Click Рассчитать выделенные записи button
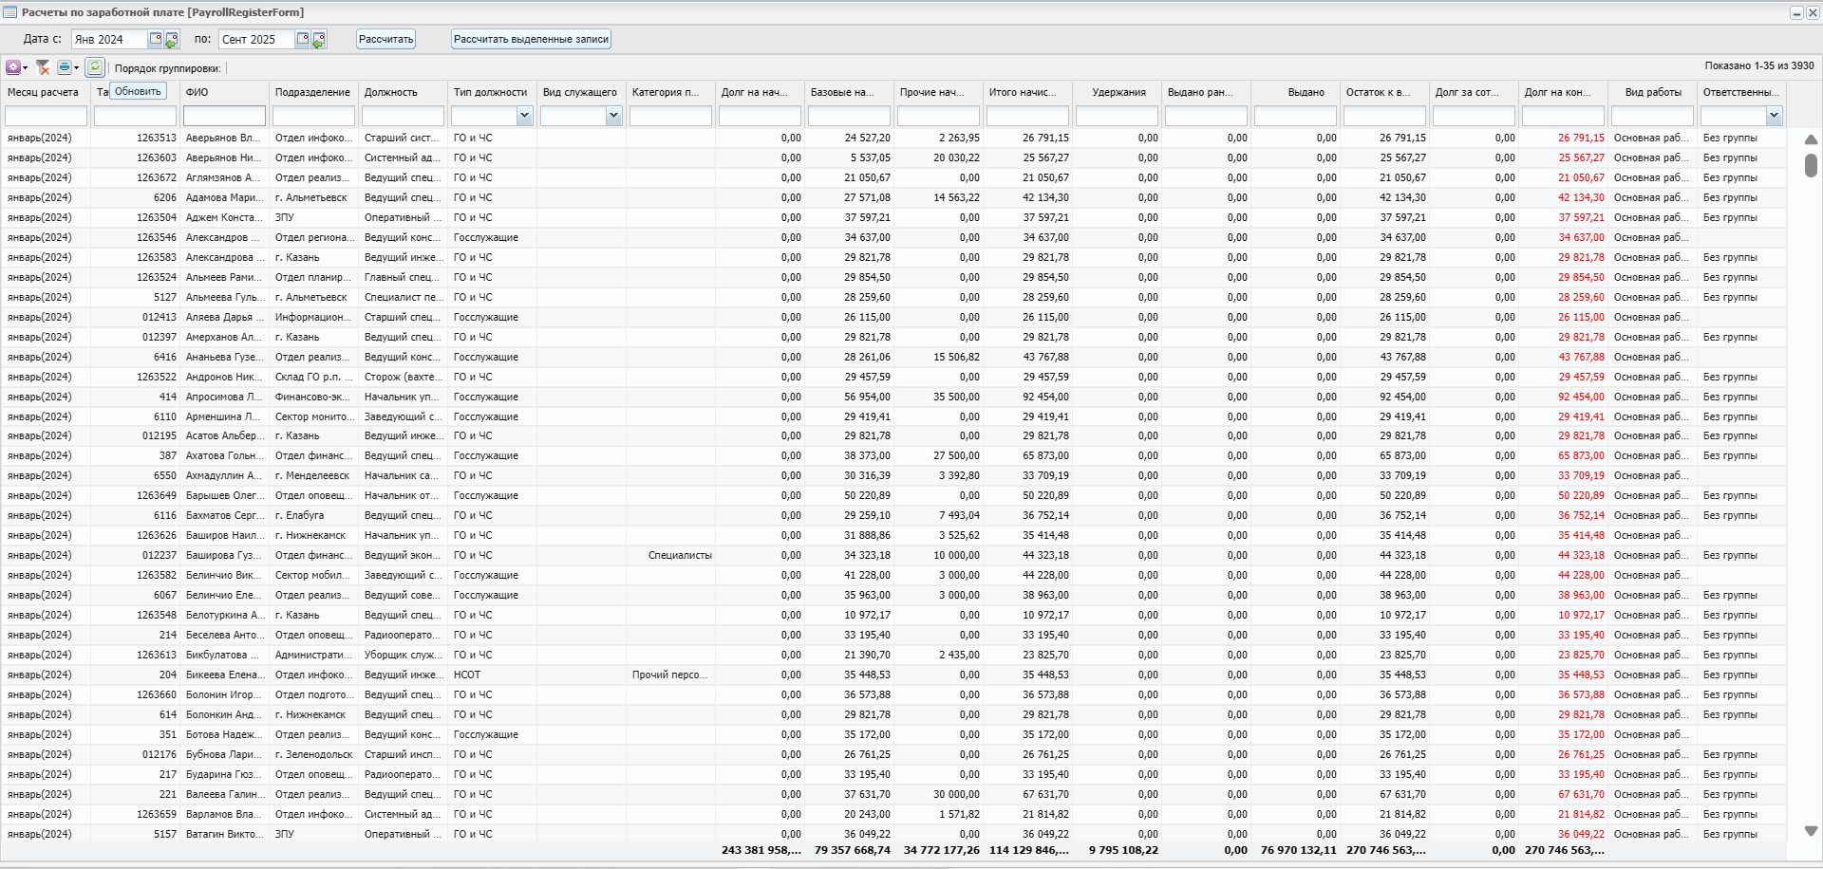 click(x=531, y=39)
